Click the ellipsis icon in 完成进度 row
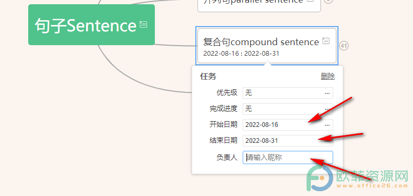Viewport: 413px width, 196px height. click(327, 109)
